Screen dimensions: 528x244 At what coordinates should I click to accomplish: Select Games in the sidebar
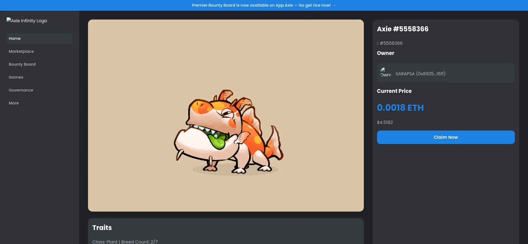click(40, 77)
